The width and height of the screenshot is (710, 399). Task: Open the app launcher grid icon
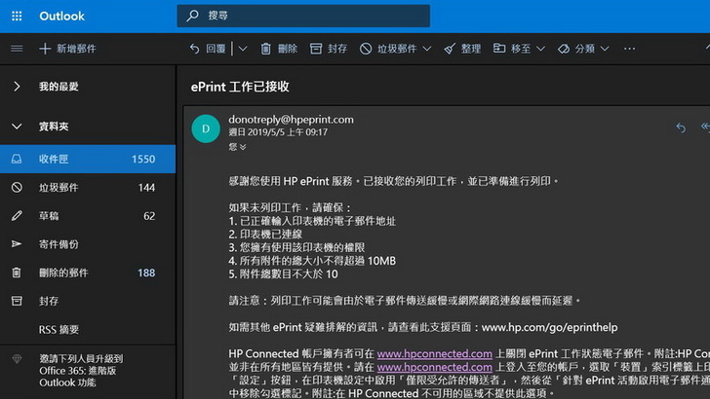17,17
